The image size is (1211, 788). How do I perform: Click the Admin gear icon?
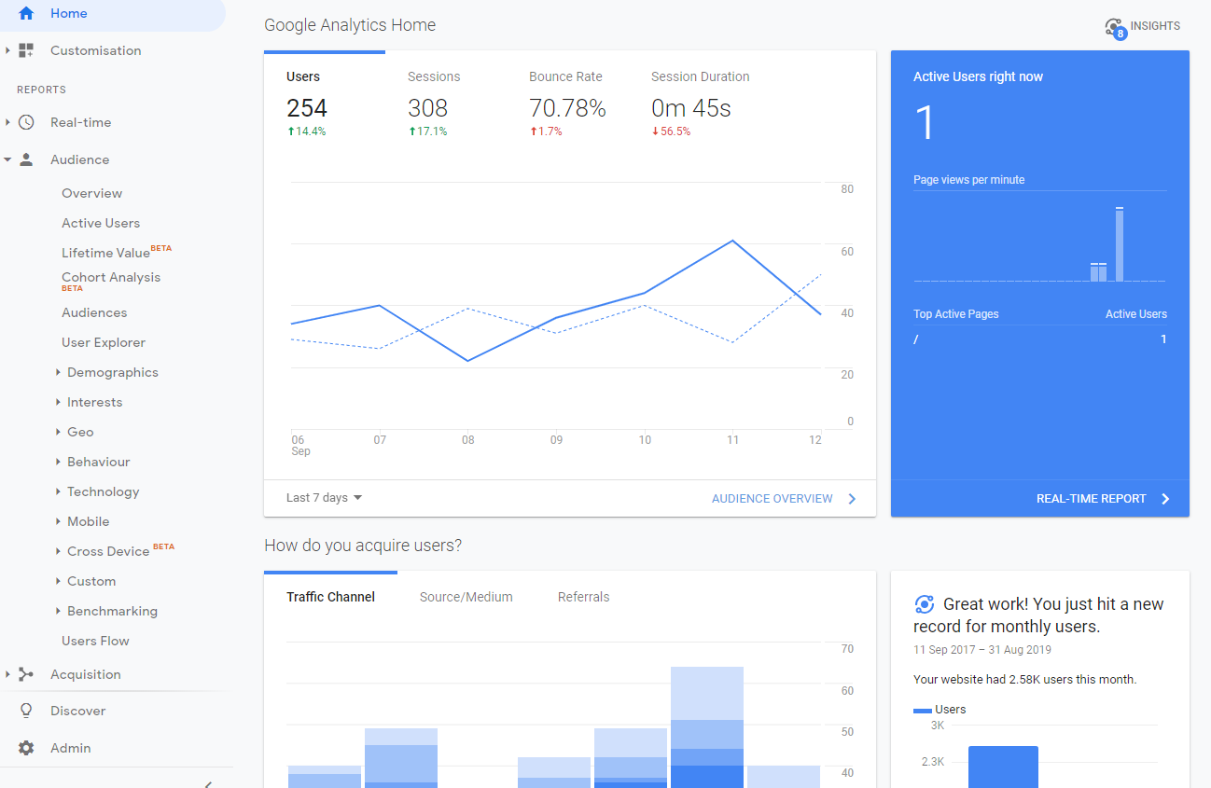[x=26, y=748]
